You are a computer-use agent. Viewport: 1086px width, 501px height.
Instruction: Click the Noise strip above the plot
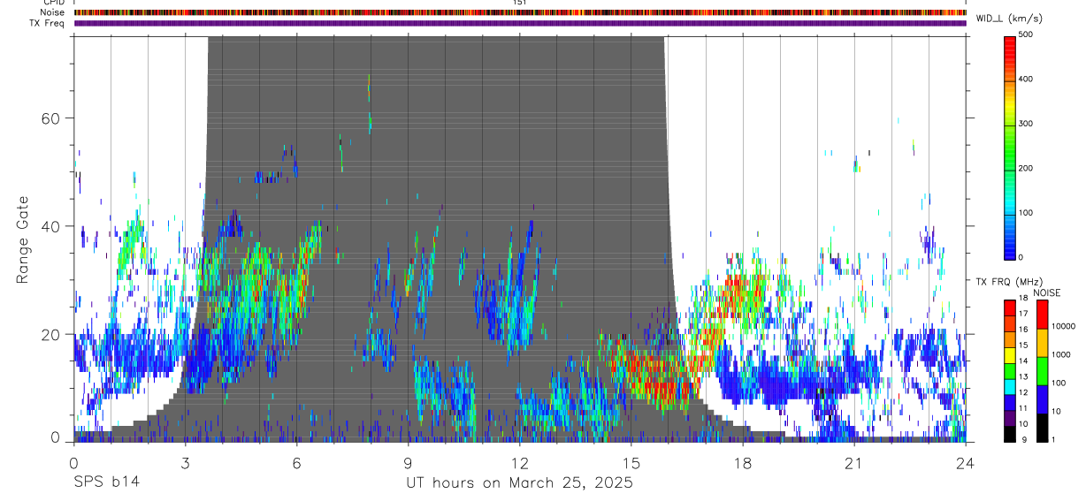520,12
